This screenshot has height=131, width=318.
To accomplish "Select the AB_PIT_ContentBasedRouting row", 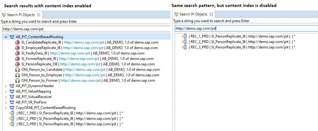I will pos(87,37).
